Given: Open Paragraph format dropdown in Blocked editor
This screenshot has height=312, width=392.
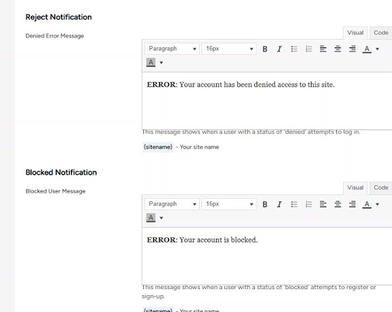Looking at the screenshot, I should [172, 204].
